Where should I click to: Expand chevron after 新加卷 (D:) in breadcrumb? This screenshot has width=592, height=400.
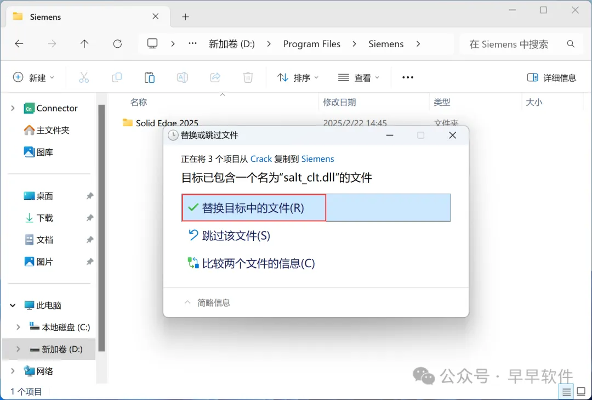click(269, 44)
